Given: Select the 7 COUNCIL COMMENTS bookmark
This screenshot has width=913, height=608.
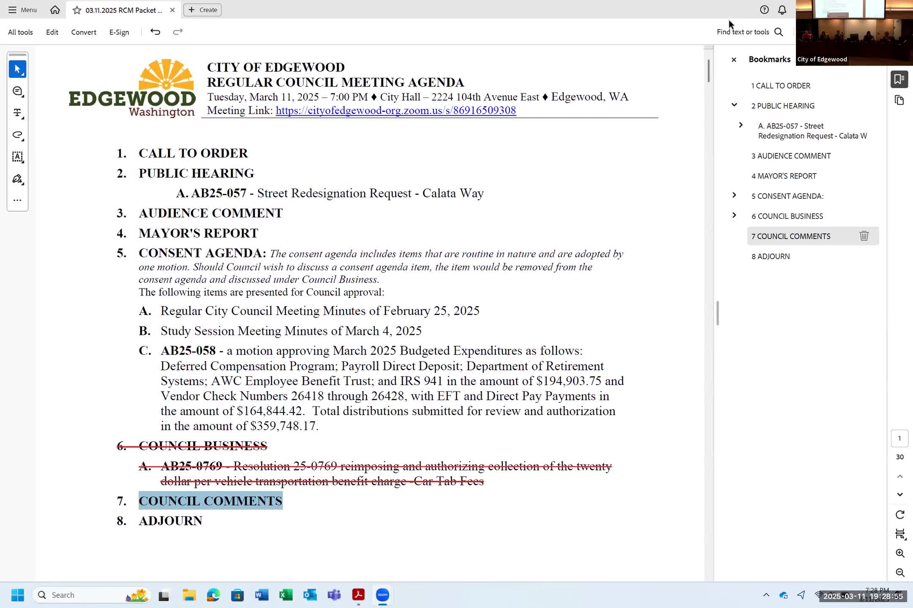Looking at the screenshot, I should 791,236.
